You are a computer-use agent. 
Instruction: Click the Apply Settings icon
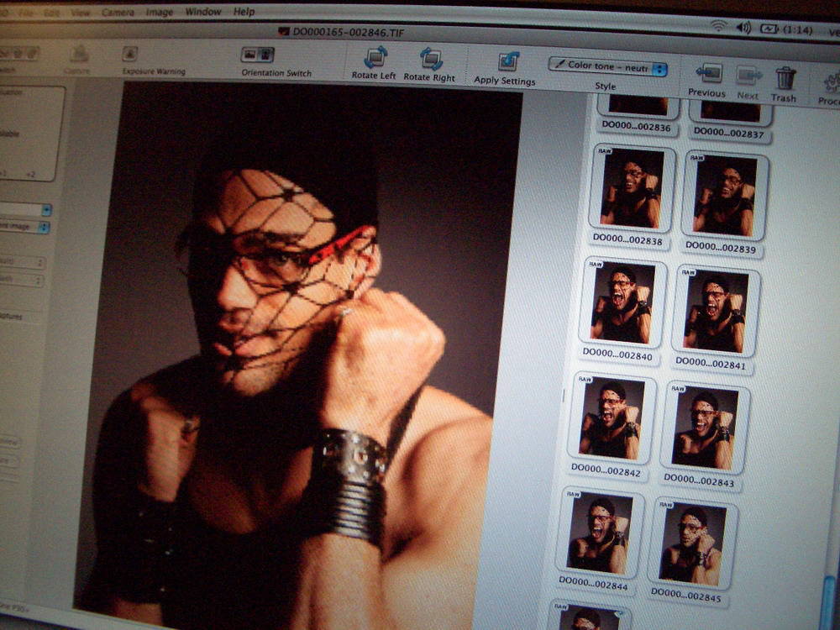coord(507,62)
